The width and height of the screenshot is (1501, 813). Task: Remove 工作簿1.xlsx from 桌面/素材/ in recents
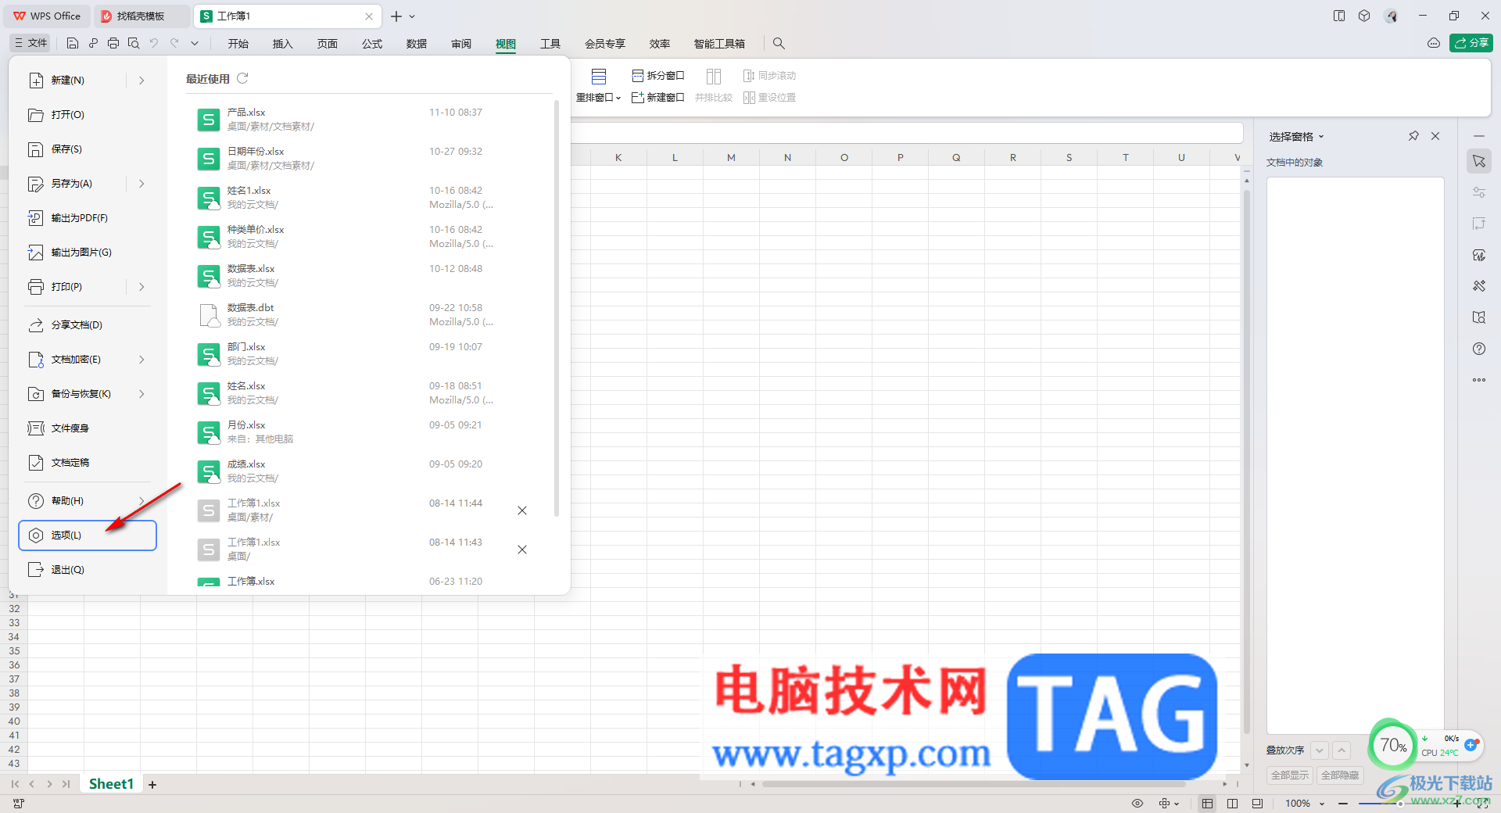tap(522, 510)
